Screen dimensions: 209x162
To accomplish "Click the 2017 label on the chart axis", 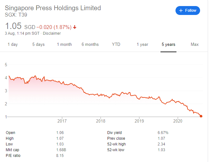I will (62, 121).
